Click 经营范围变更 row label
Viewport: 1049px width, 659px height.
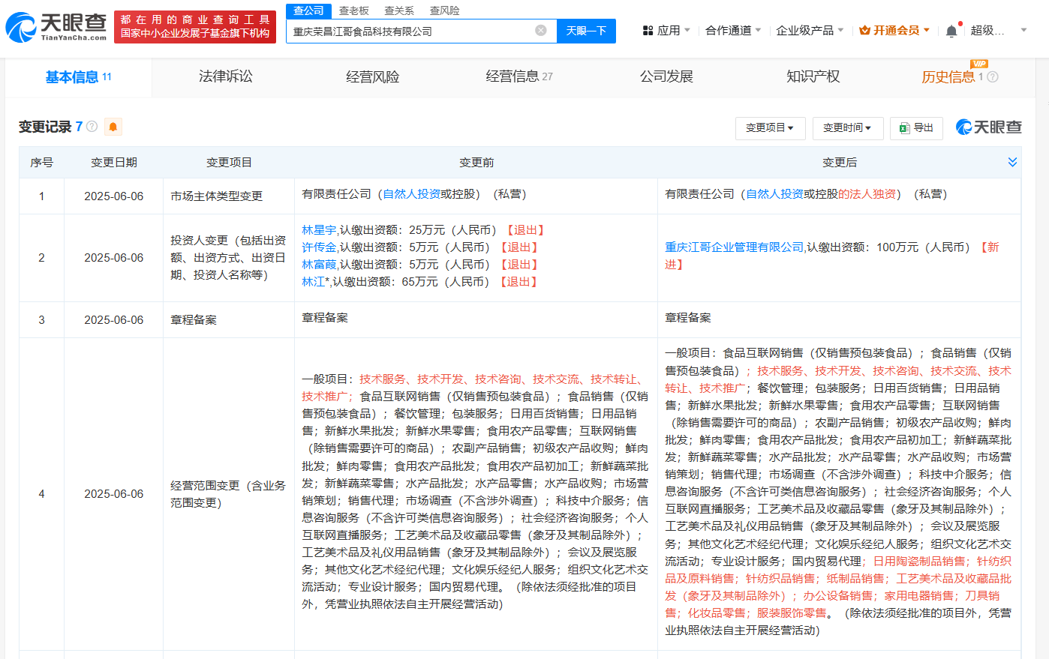[x=228, y=494]
